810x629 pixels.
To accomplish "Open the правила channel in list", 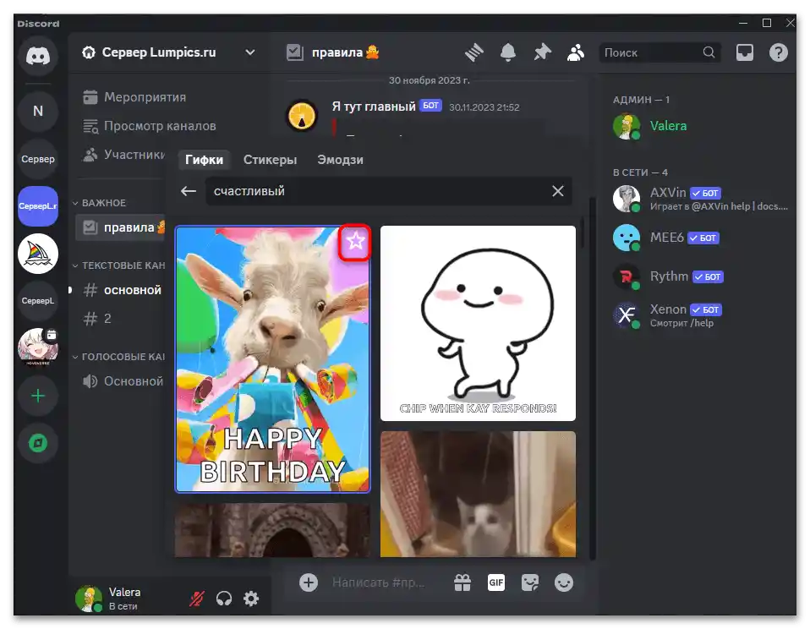I will [x=121, y=227].
